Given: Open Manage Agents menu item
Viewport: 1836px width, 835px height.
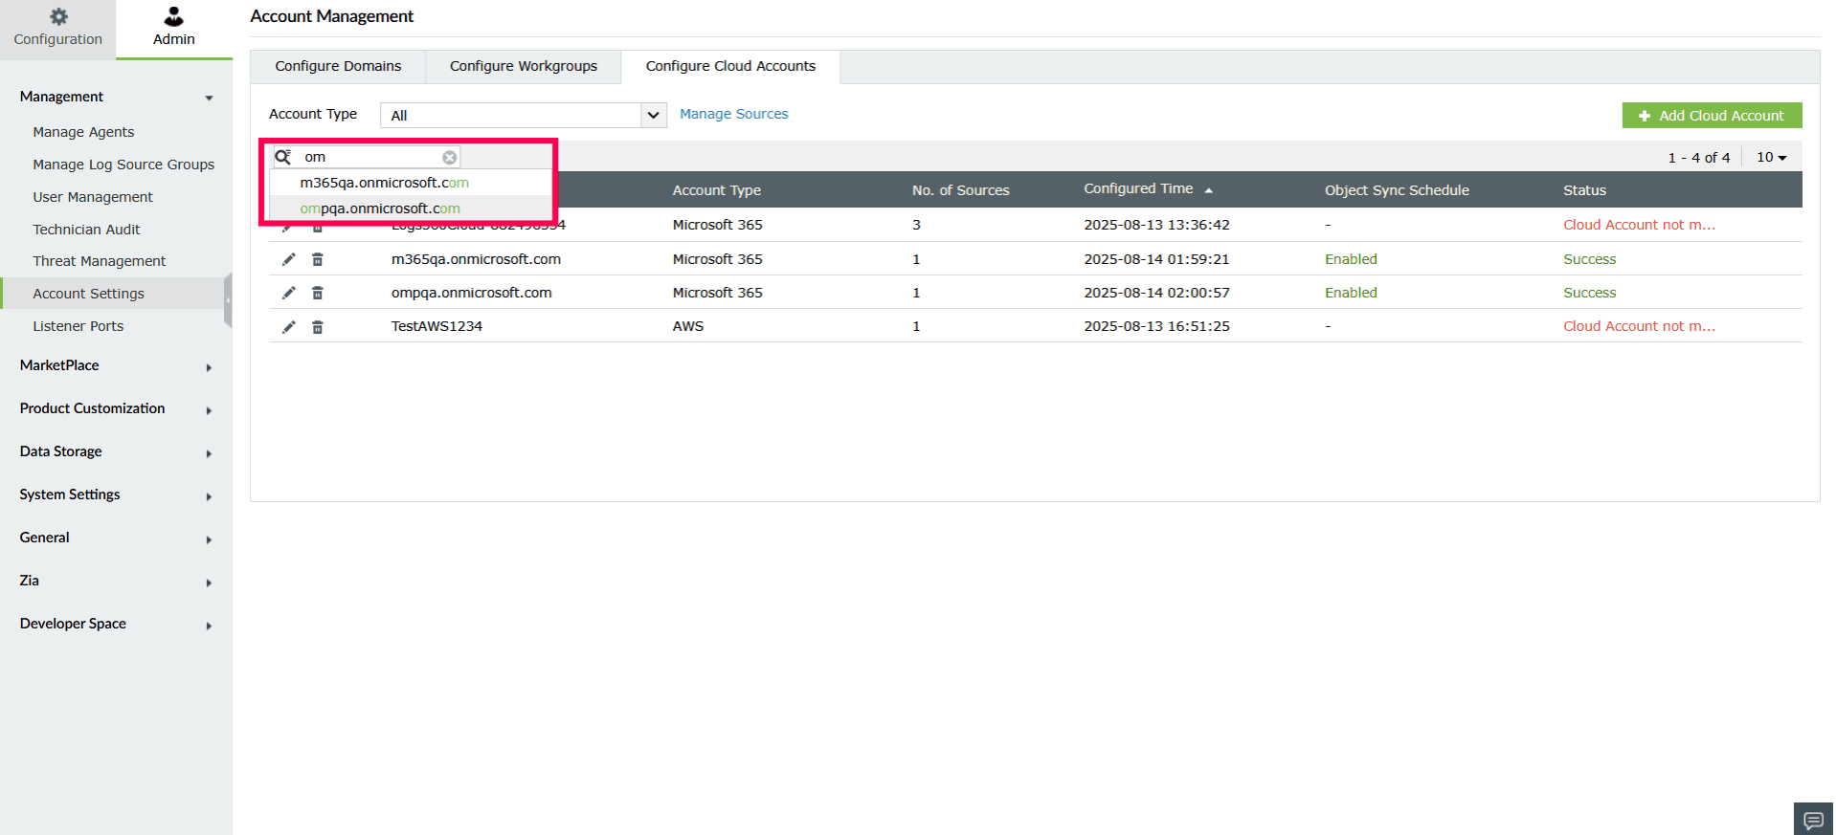Looking at the screenshot, I should point(83,132).
